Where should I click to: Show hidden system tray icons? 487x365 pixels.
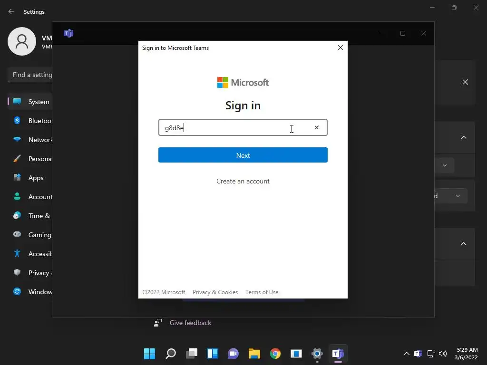click(406, 354)
